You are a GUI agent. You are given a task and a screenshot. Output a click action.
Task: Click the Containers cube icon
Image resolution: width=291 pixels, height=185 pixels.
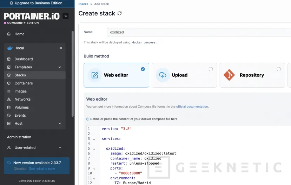point(9,83)
